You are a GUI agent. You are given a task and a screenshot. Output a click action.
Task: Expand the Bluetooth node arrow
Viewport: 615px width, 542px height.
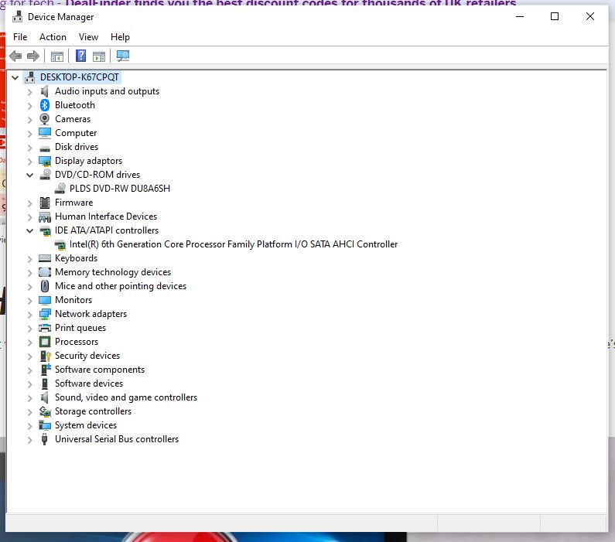click(30, 106)
